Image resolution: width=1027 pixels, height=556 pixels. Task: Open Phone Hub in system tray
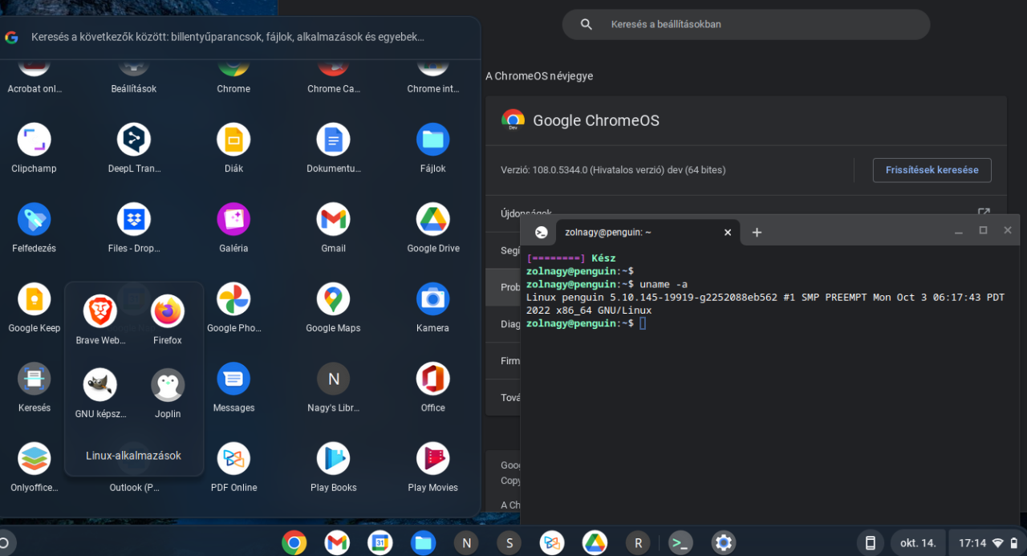click(870, 543)
